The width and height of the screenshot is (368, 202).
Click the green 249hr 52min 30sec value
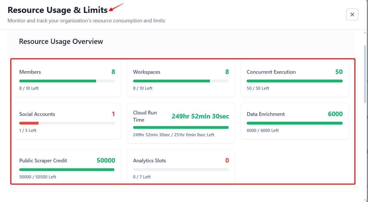point(200,116)
